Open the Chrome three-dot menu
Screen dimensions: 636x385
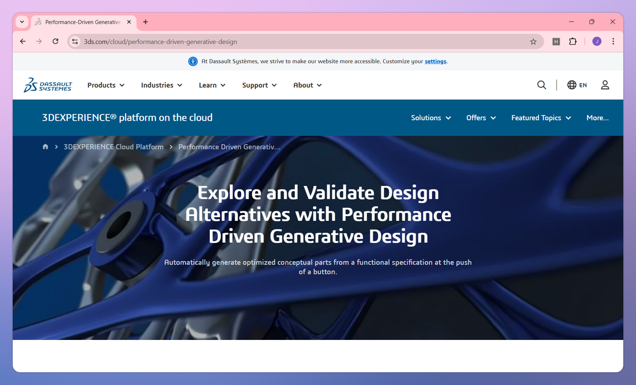(613, 41)
